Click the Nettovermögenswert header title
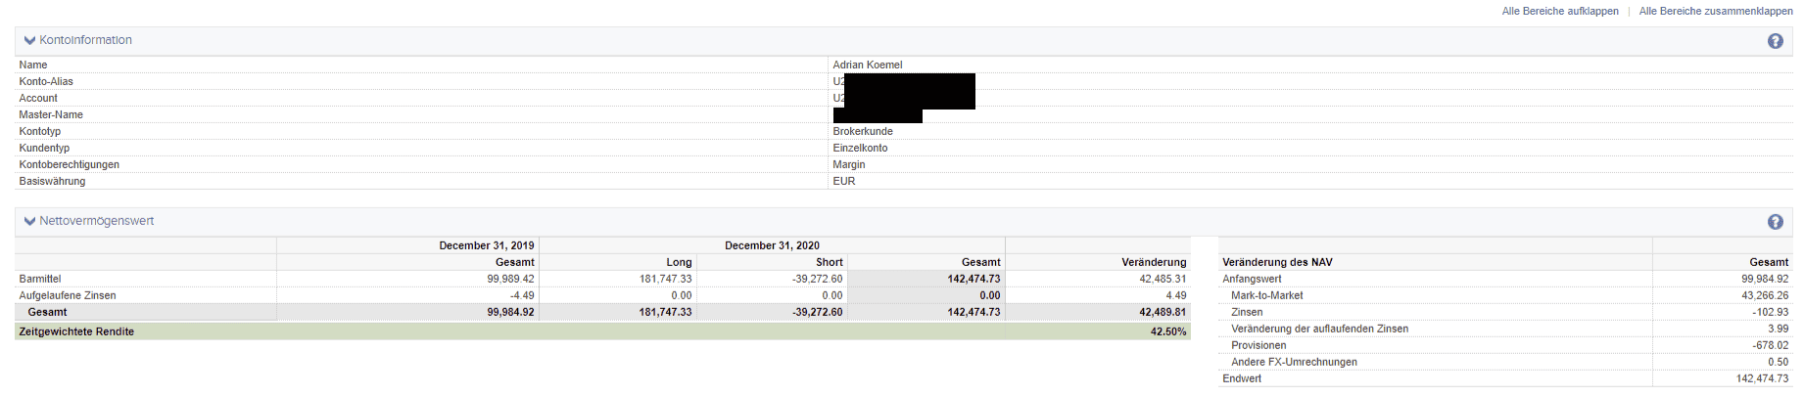This screenshot has width=1804, height=396. click(x=96, y=221)
